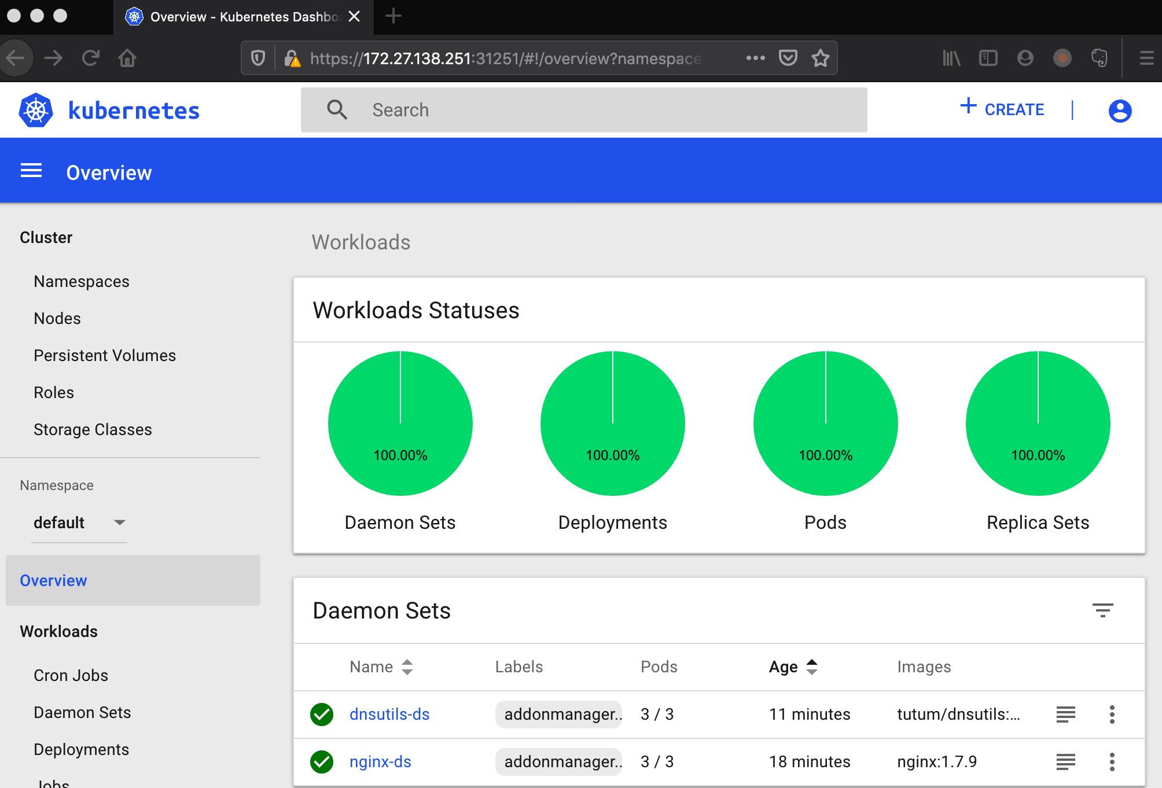
Task: Open Namespaces in Cluster menu
Action: tap(82, 282)
